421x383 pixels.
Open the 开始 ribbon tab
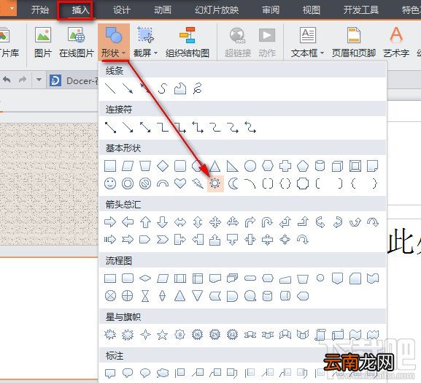point(39,10)
